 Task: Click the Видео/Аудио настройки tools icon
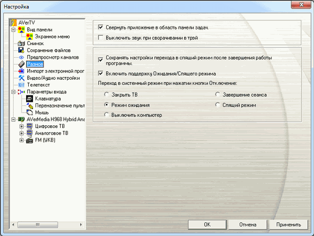(21, 78)
